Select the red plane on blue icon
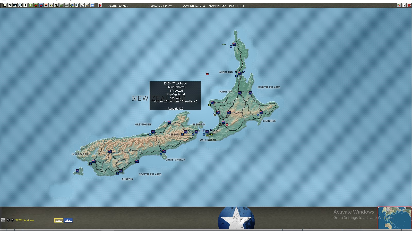The height and width of the screenshot is (231, 412). pyautogui.click(x=41, y=5)
